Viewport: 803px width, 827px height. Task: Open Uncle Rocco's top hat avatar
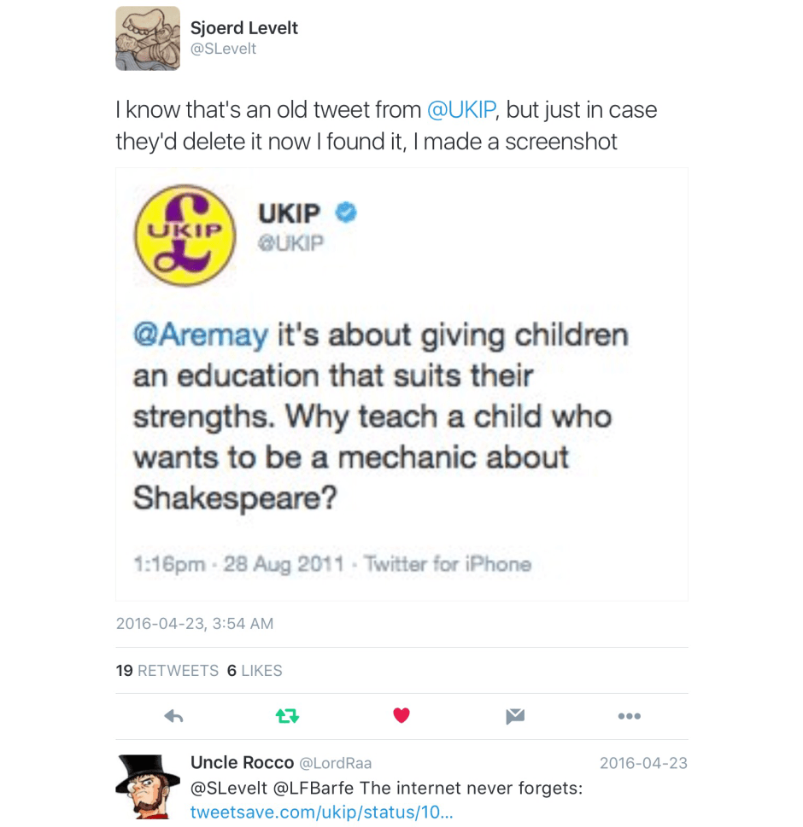[x=147, y=786]
